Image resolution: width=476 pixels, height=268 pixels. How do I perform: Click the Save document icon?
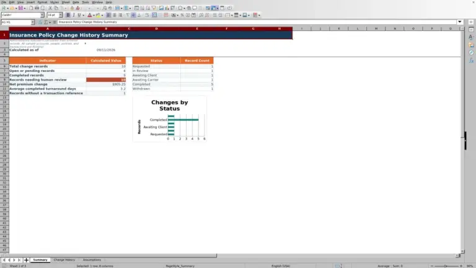(x=20, y=8)
